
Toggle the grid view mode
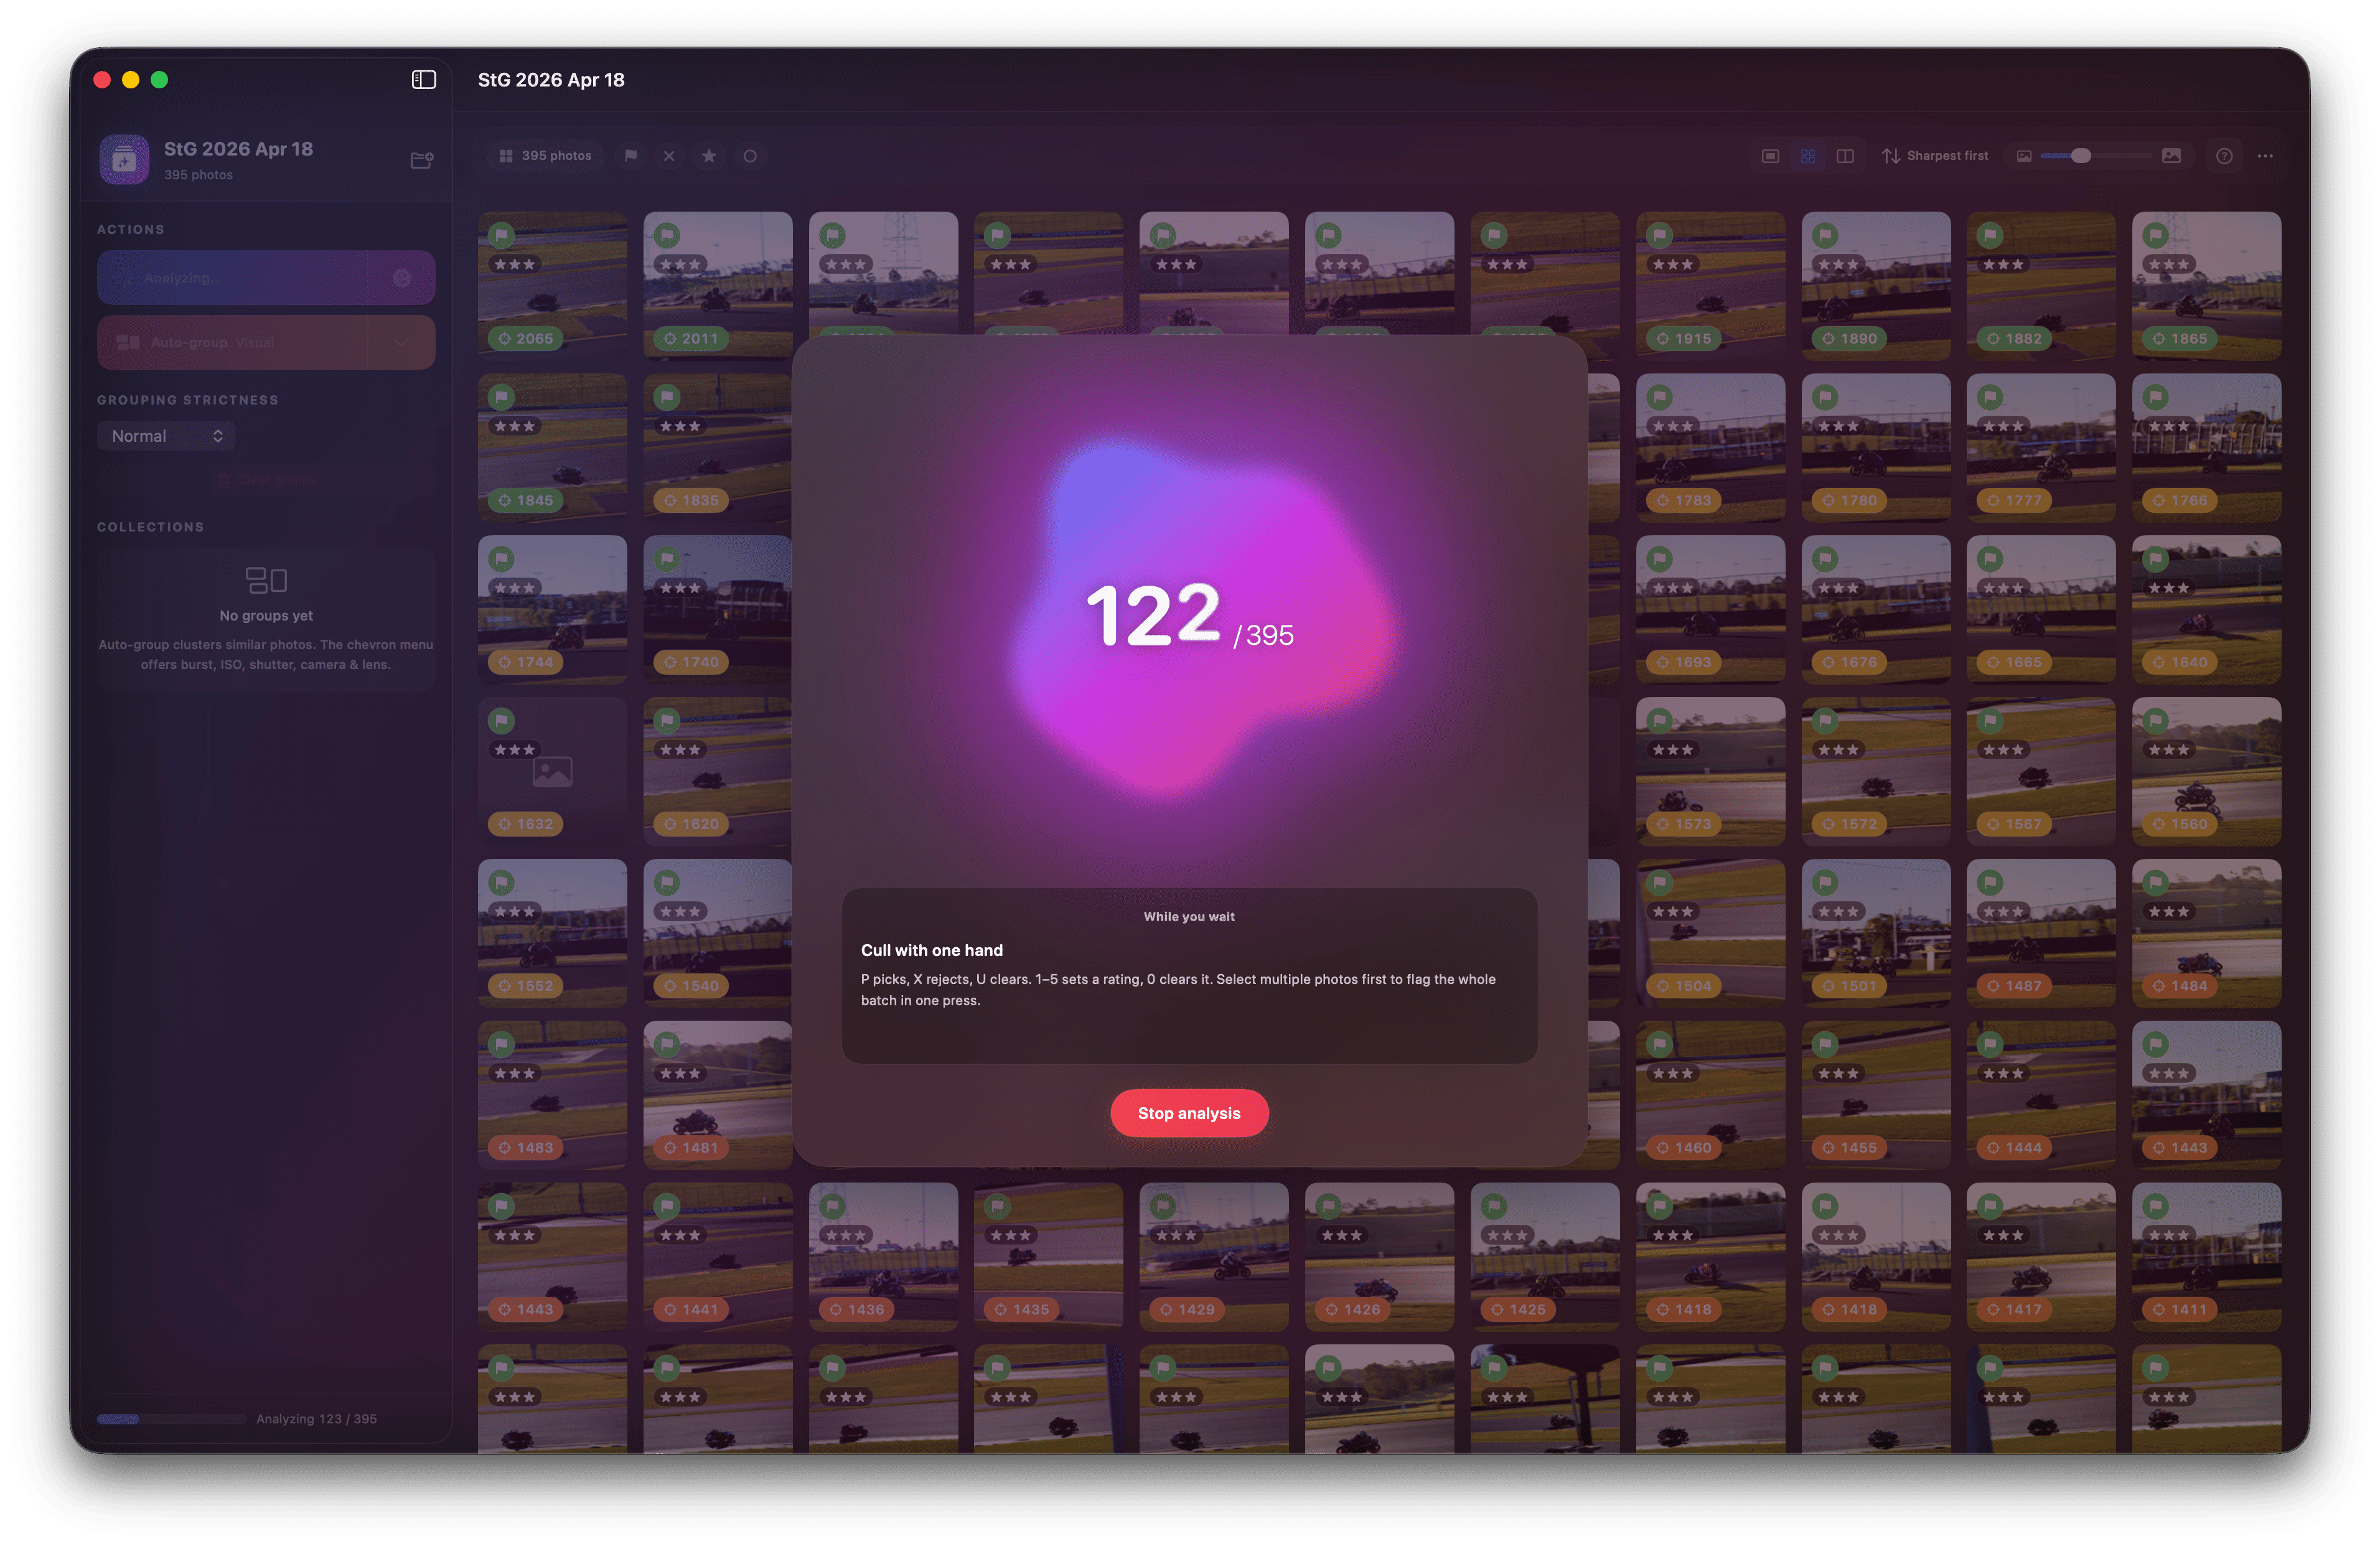tap(1808, 156)
